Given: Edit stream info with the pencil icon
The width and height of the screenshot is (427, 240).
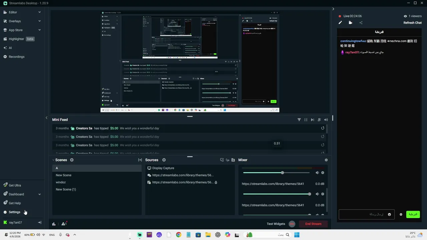Looking at the screenshot, I should (x=340, y=23).
